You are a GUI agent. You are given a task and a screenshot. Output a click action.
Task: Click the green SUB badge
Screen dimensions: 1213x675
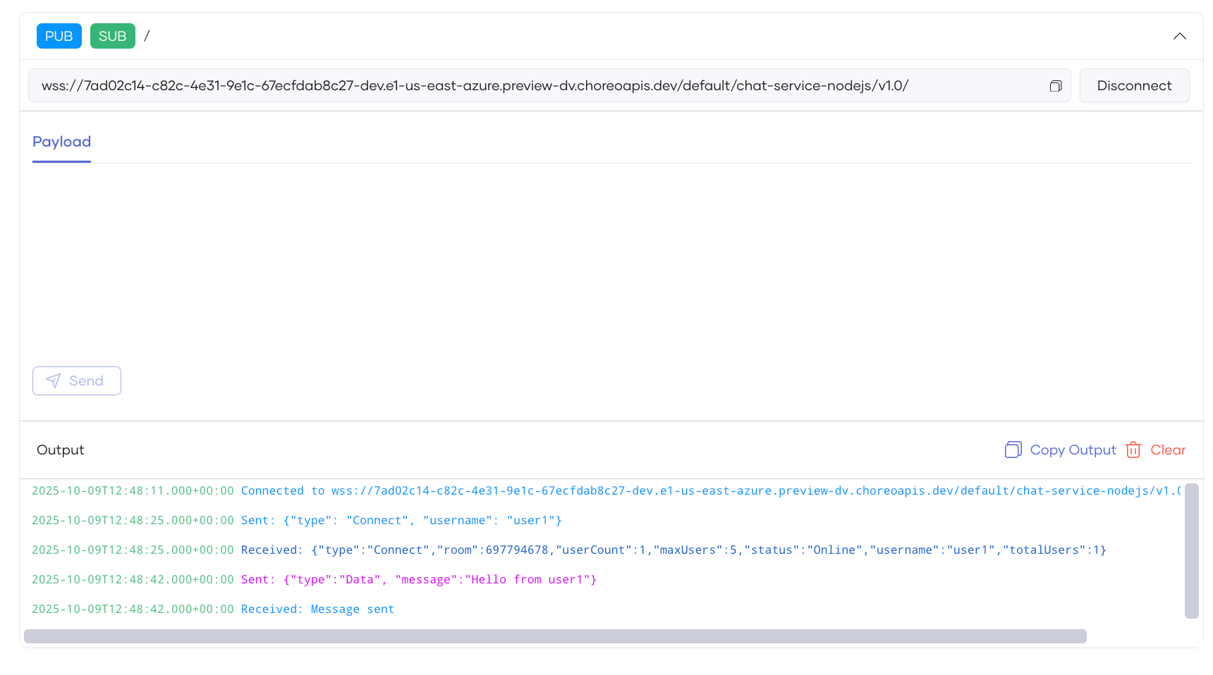coord(112,36)
